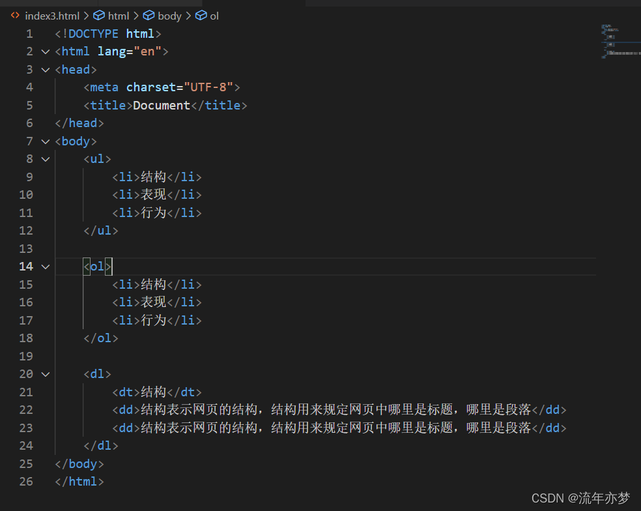Open the html breadcrumb segment
This screenshot has height=511, width=641.
[119, 16]
